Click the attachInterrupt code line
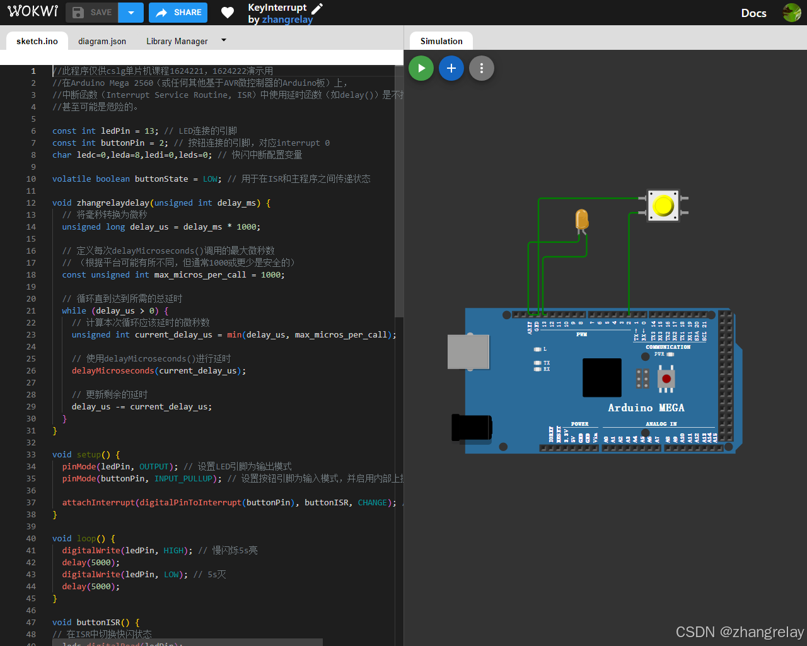This screenshot has height=646, width=807. [x=229, y=502]
